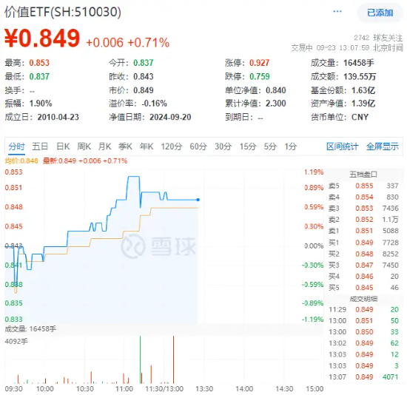The height and width of the screenshot is (395, 407).
Task: Click the 13:00 trade at 0.851
Action: [x=363, y=321]
